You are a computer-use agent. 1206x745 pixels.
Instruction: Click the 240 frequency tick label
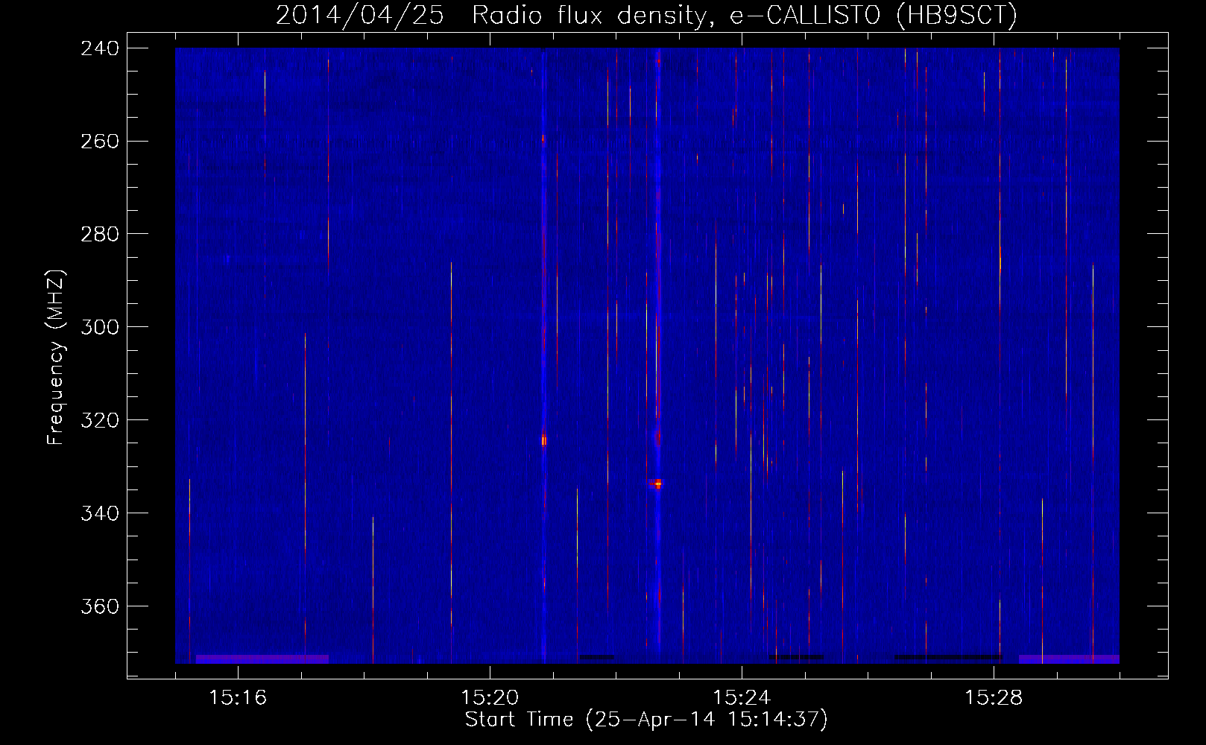click(99, 48)
